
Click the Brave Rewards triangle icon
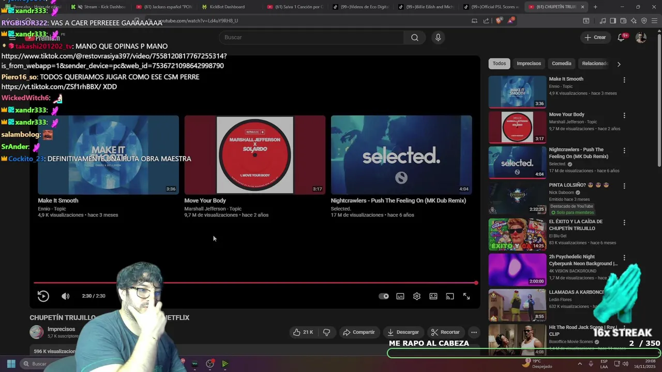pyautogui.click(x=511, y=20)
